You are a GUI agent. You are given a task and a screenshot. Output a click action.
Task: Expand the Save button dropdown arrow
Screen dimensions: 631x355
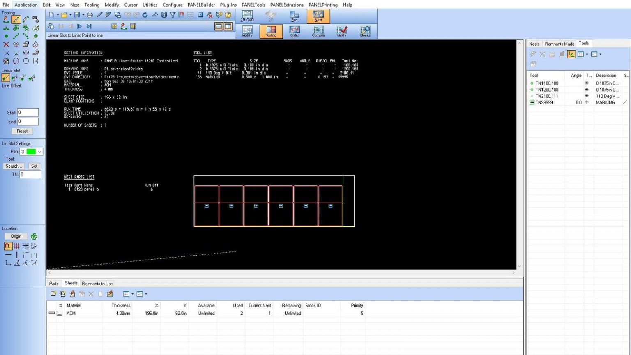(x=84, y=14)
